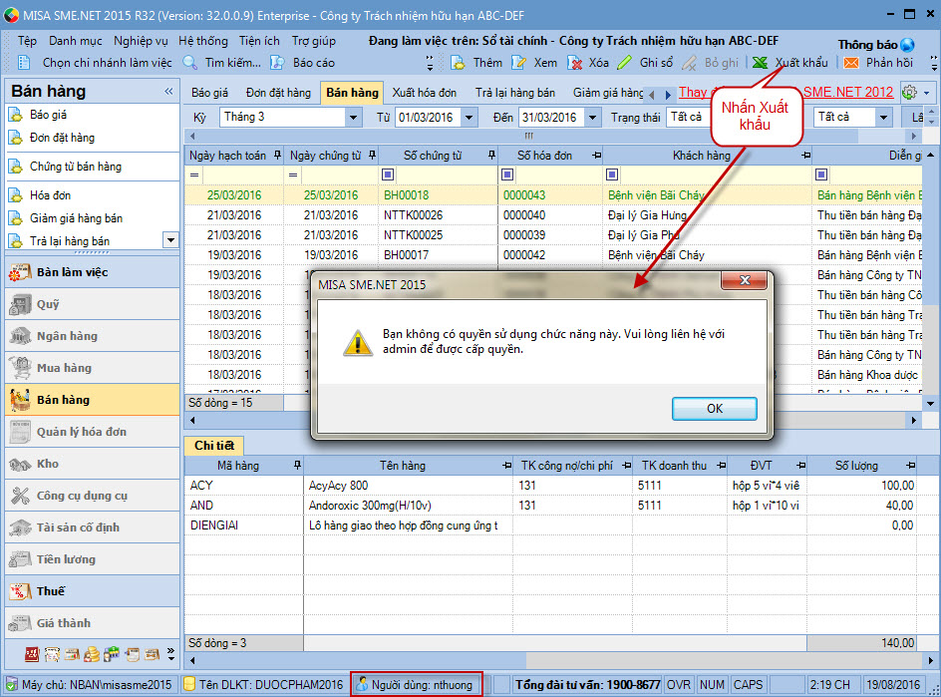Open the Quỹ module in sidebar
Image resolution: width=941 pixels, height=697 pixels.
93,304
